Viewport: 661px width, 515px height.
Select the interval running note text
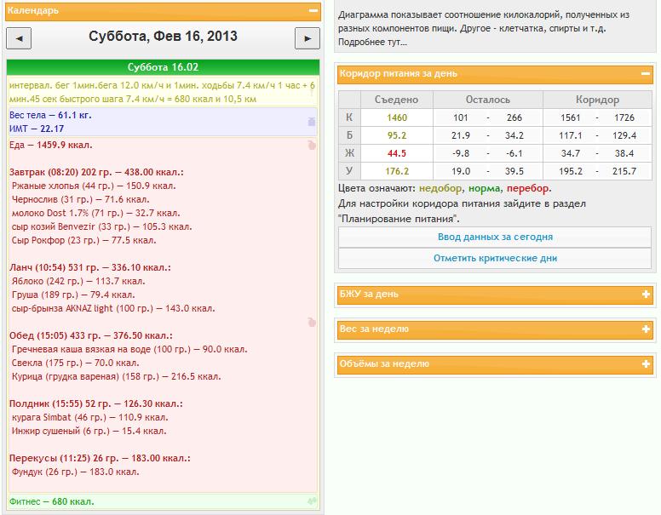162,92
